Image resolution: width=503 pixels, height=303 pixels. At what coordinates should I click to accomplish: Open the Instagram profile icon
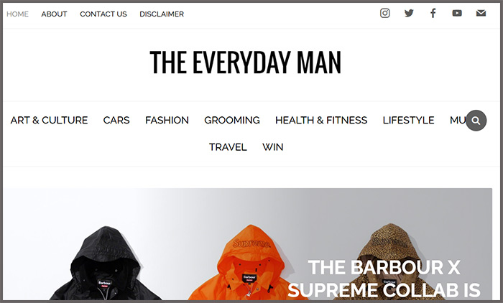(385, 13)
